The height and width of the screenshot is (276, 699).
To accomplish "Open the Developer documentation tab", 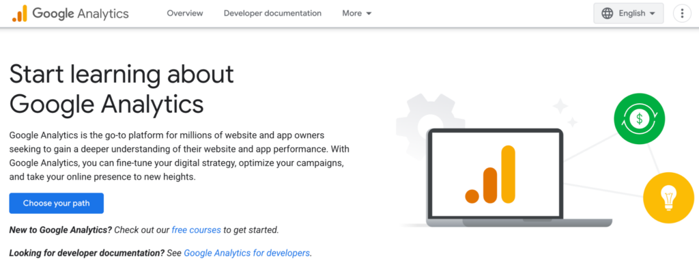I will [x=272, y=14].
